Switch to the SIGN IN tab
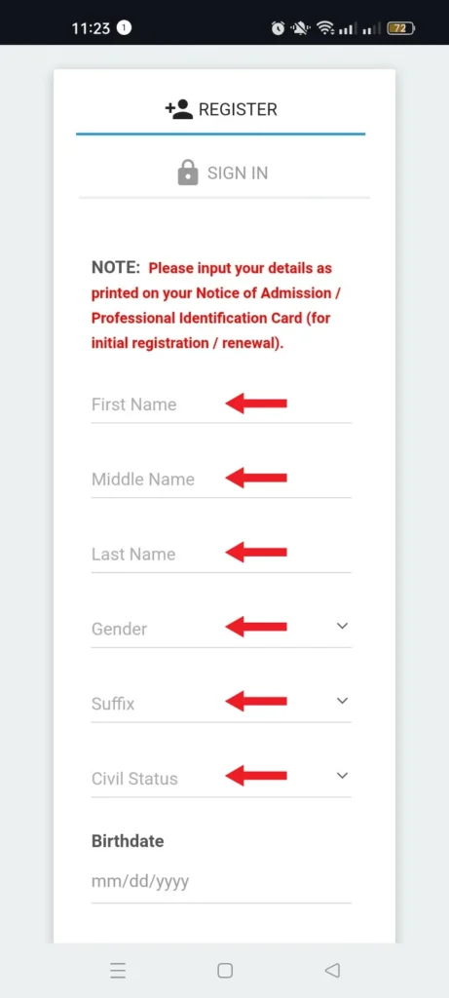Viewport: 449px width, 998px height. click(x=224, y=173)
